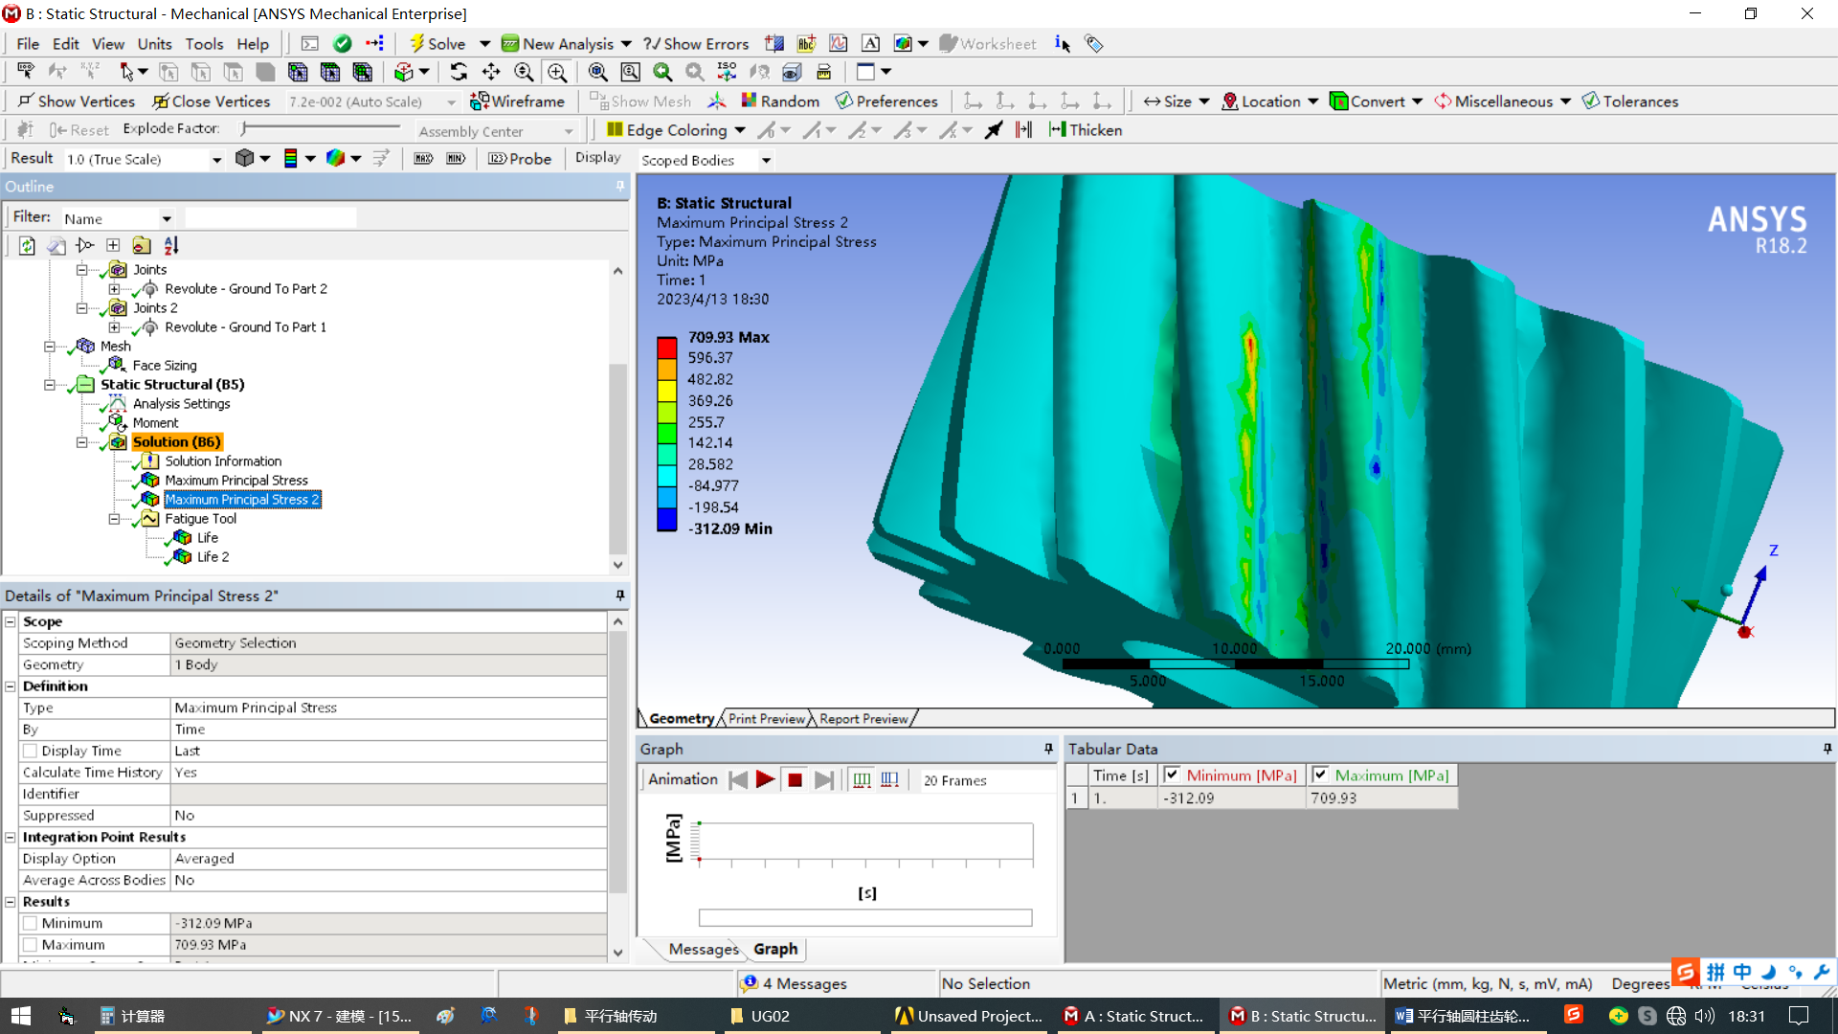This screenshot has height=1034, width=1838.
Task: Toggle the Minimum [MPa] column checkbox
Action: click(1172, 775)
